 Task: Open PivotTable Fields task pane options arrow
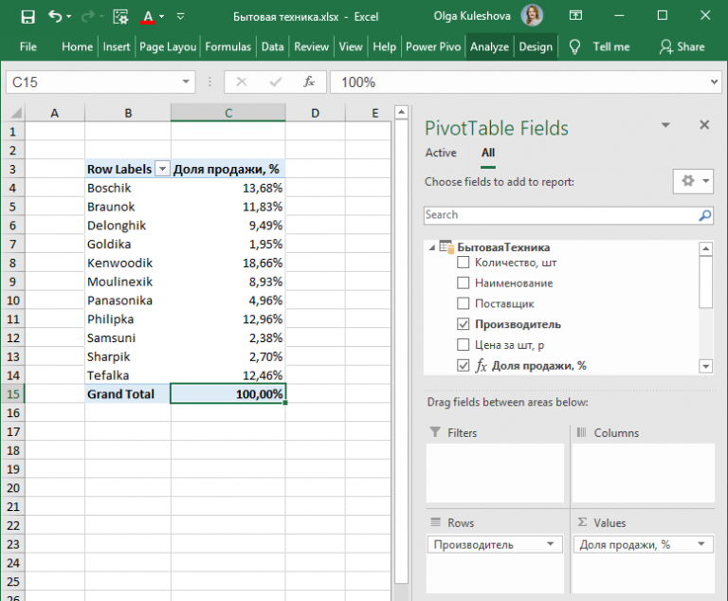click(665, 125)
